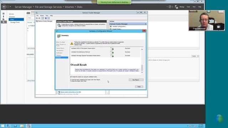Click success icon for Simultaneous Failover

tap(112, 52)
